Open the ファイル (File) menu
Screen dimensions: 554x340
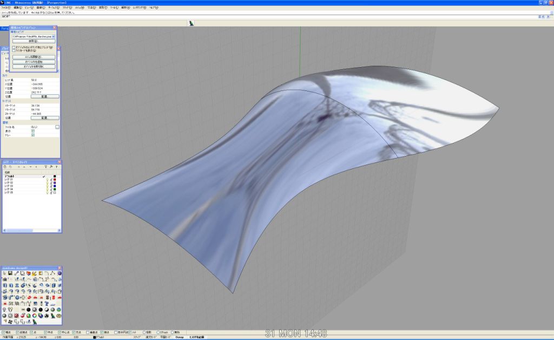click(6, 8)
